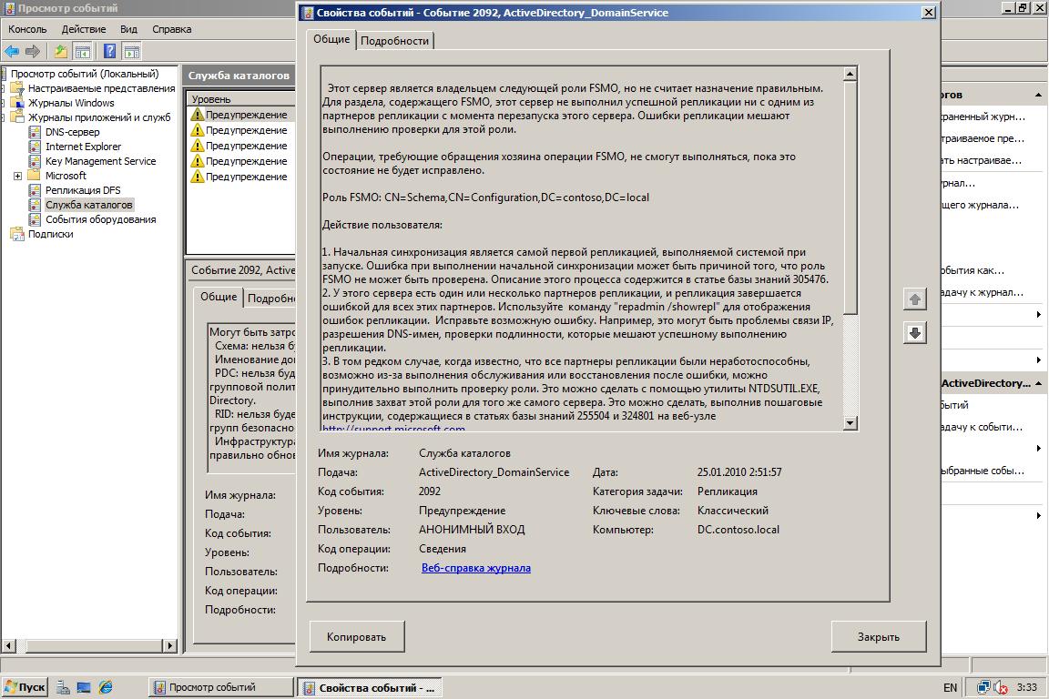Select the Репликация DFS log
The image size is (1049, 699).
[82, 190]
